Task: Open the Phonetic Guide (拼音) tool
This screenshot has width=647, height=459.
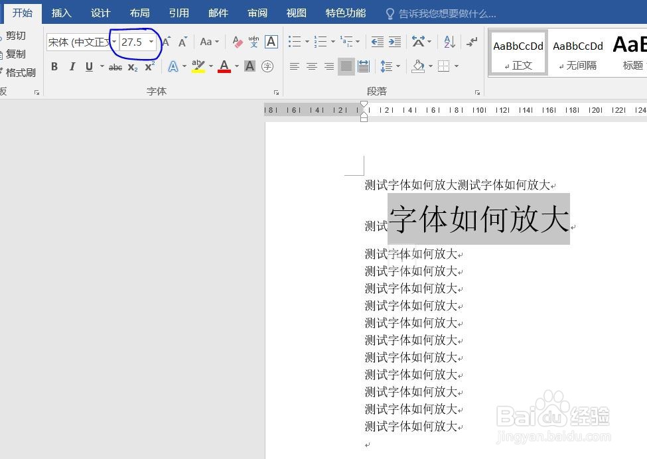Action: [x=253, y=42]
